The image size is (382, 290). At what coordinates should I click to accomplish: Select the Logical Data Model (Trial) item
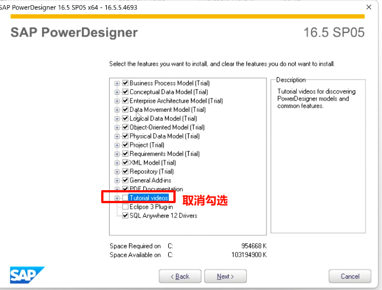click(163, 119)
